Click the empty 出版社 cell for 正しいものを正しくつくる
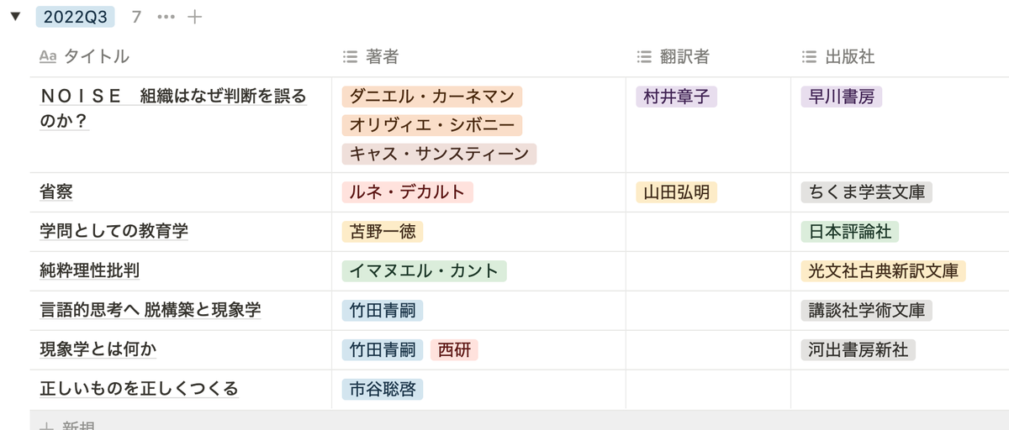1009x430 pixels. tap(899, 389)
